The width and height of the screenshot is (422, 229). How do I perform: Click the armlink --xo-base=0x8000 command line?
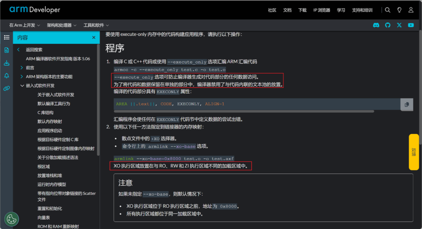click(x=174, y=159)
